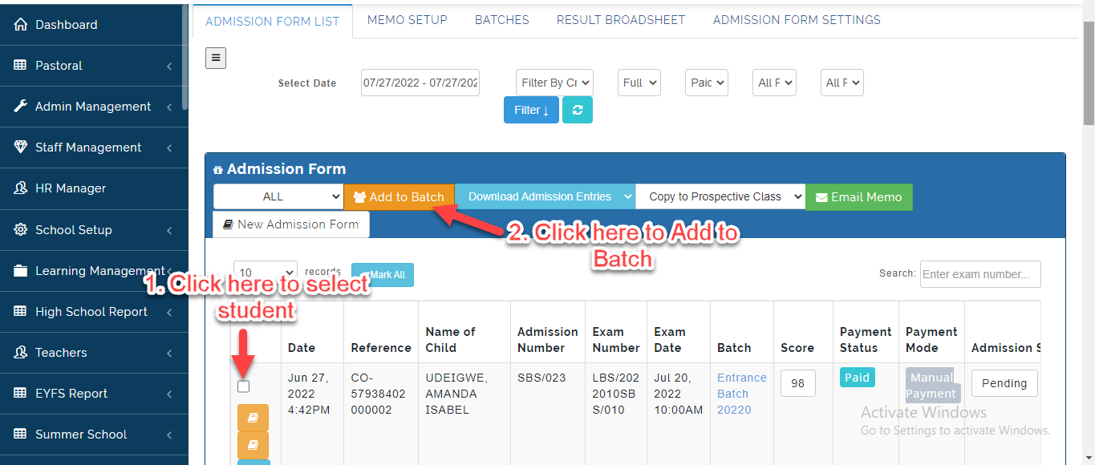The width and height of the screenshot is (1095, 465).
Task: Click the Dashboard home icon
Action: point(21,25)
